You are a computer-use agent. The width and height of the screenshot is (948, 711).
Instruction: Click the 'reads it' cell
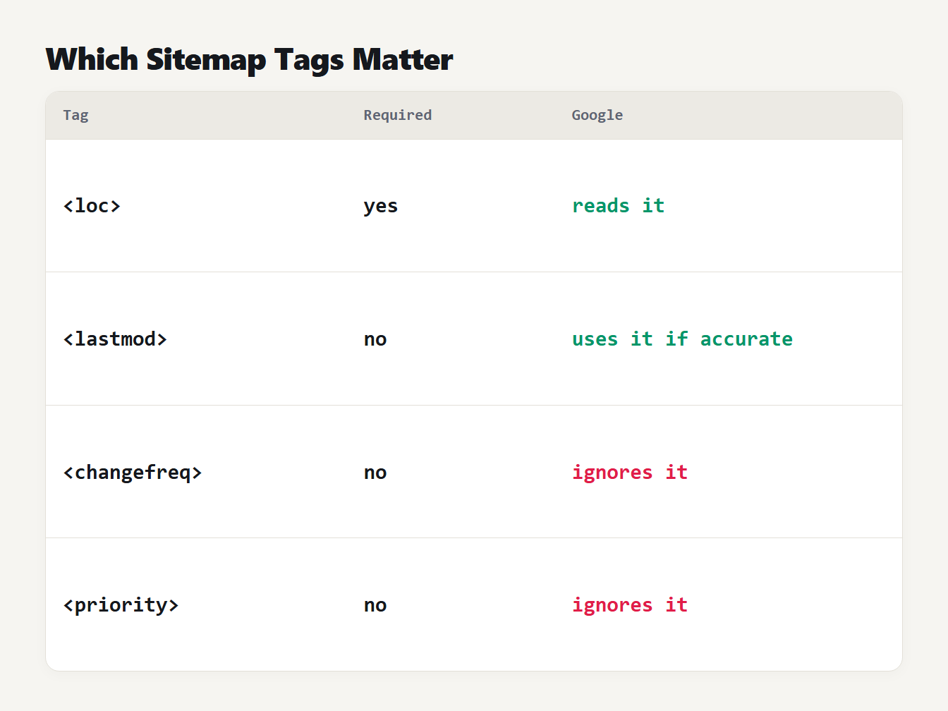click(619, 205)
